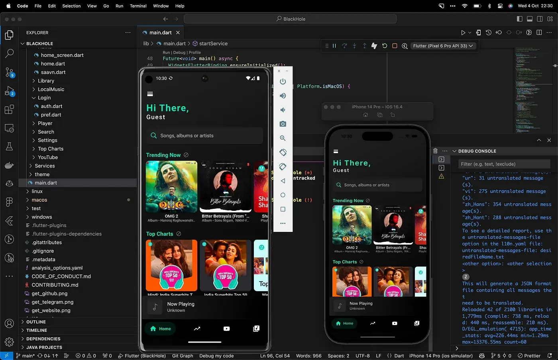
Task: Click Git Graph in the status bar
Action: point(183,356)
